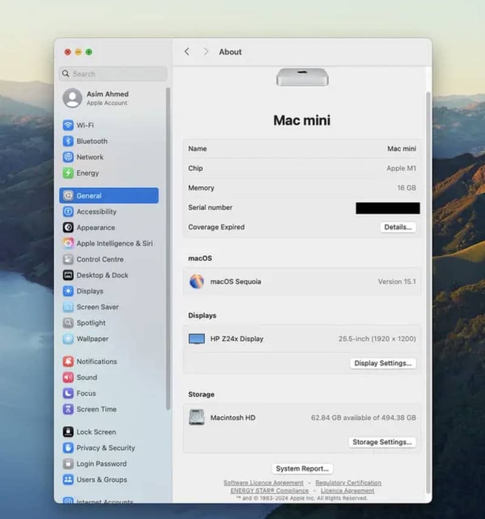Open the Screen Saver icon
Screen dimensions: 485x519
[68, 307]
